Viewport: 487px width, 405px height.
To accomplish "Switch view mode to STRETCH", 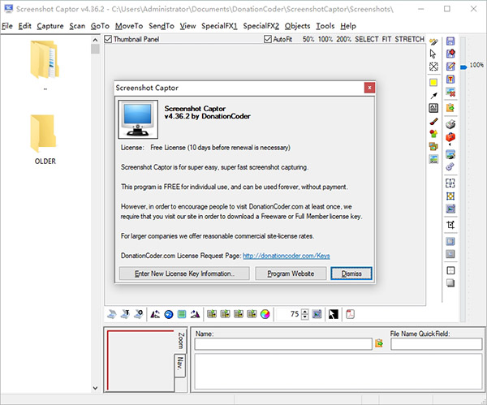I will [409, 39].
